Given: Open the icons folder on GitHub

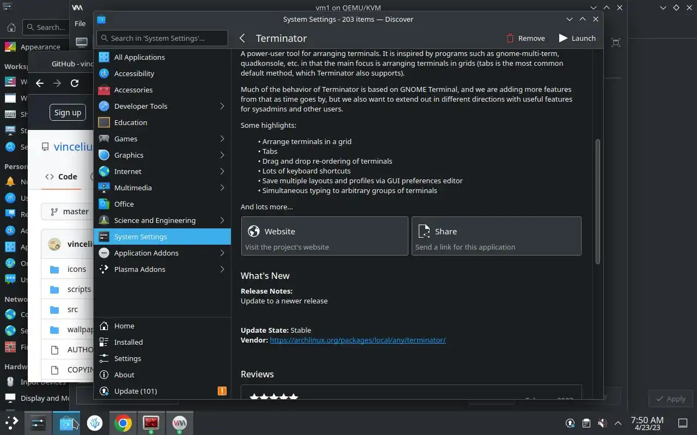Looking at the screenshot, I should 77,269.
